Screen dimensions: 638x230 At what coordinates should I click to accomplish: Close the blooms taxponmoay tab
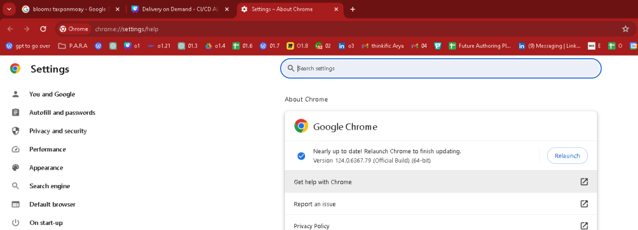pos(118,9)
